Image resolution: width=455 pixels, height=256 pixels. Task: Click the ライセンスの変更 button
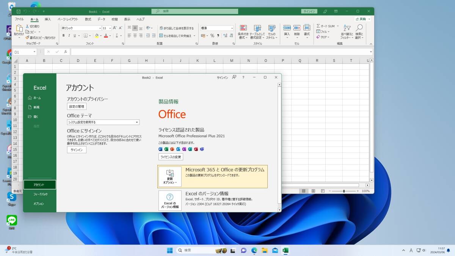[x=171, y=157]
